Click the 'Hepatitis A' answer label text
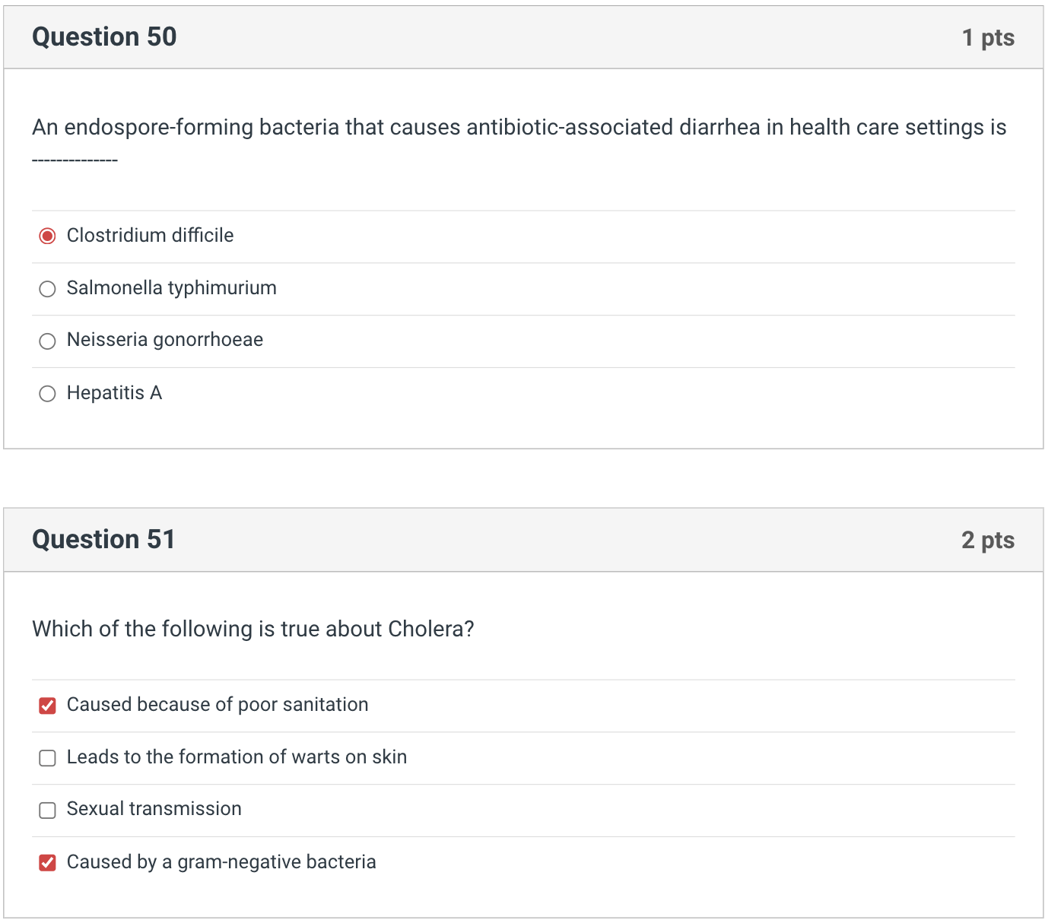The width and height of the screenshot is (1045, 920). (x=114, y=393)
